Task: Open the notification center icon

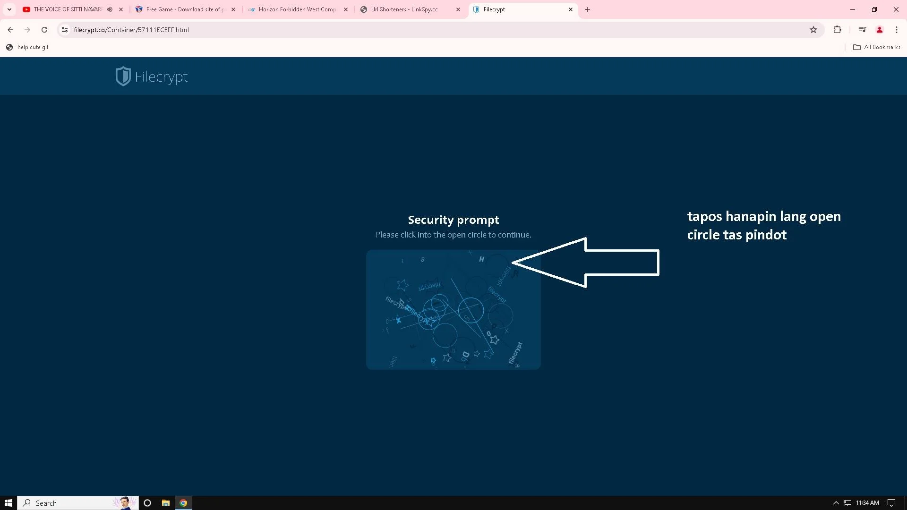Action: pyautogui.click(x=891, y=503)
